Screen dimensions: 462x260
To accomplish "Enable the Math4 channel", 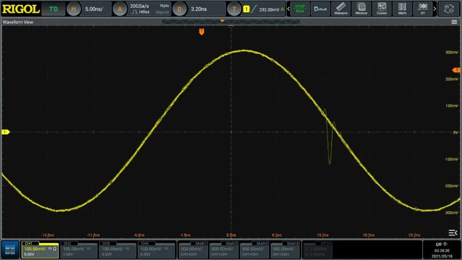I will pos(285,250).
